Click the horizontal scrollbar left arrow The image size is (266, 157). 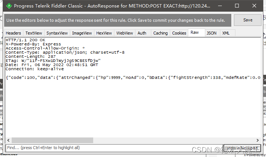8,140
